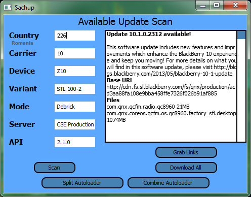Click the 'This software update includes' line
The width and height of the screenshot is (251, 197).
pyautogui.click(x=171, y=47)
